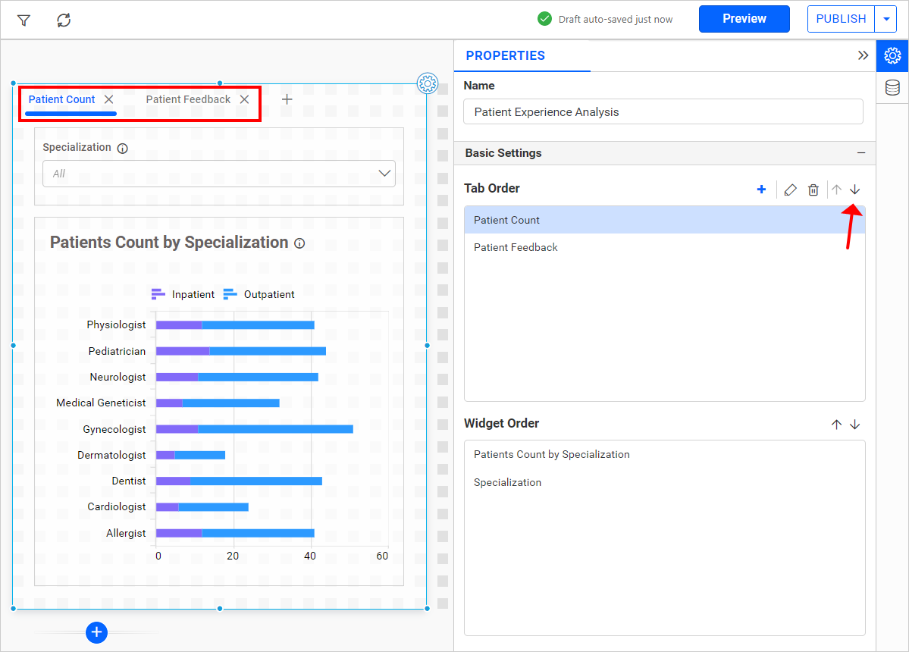Image resolution: width=909 pixels, height=652 pixels.
Task: Close the Patient Count tab
Action: click(109, 99)
